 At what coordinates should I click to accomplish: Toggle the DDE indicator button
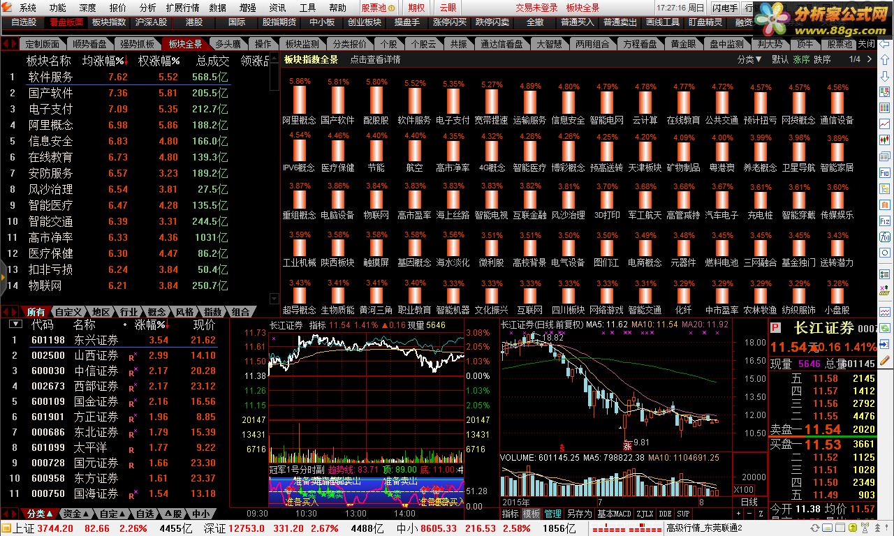pyautogui.click(x=666, y=514)
